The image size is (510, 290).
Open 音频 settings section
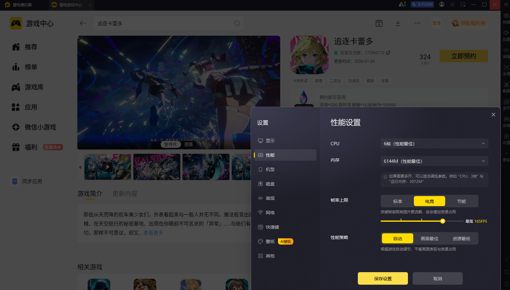coord(285,198)
